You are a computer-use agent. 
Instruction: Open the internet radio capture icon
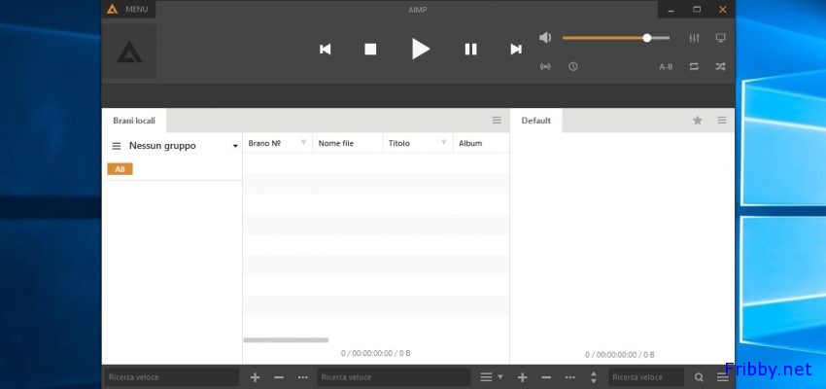tap(545, 67)
